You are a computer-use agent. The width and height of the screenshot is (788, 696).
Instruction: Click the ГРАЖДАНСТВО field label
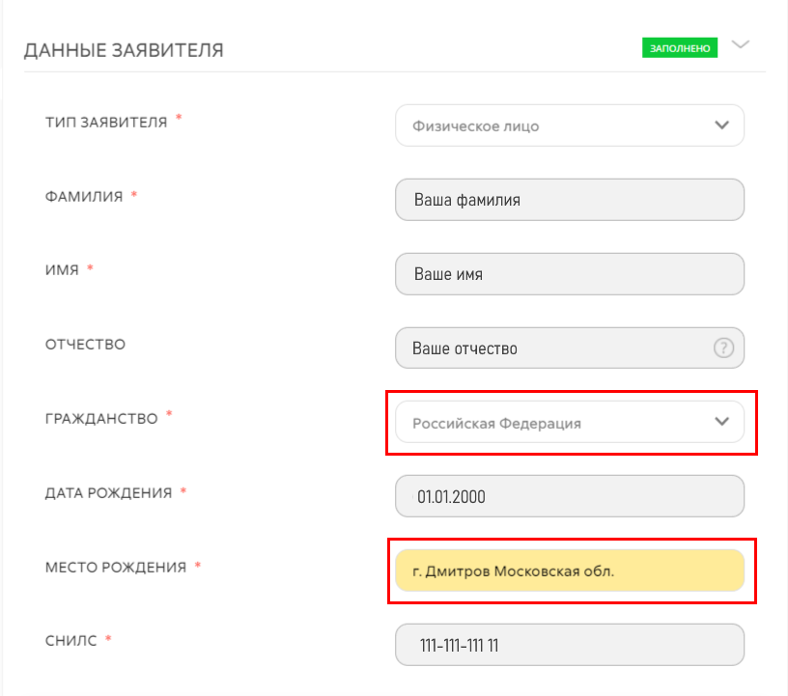(x=101, y=419)
